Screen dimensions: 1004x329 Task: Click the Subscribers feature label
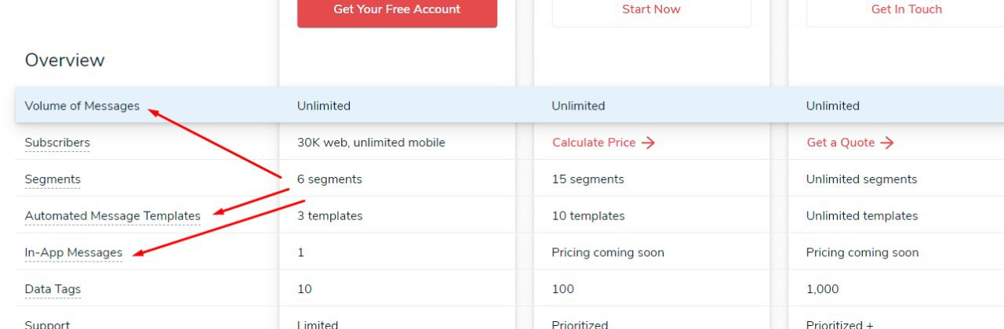pos(57,143)
